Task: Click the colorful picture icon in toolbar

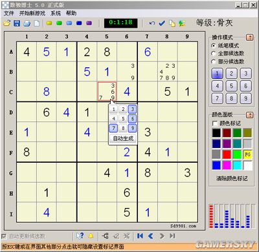Action: tap(182, 23)
